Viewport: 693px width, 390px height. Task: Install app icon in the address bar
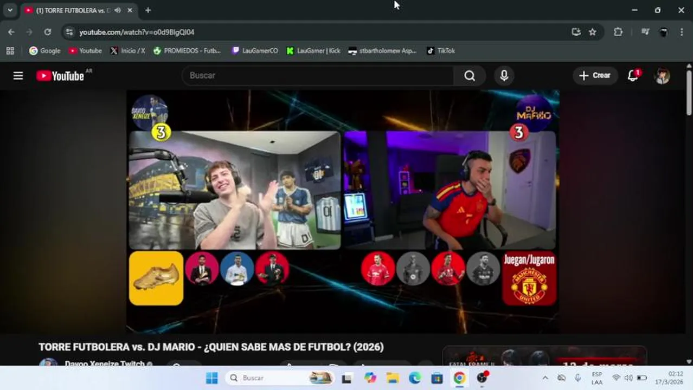click(576, 32)
